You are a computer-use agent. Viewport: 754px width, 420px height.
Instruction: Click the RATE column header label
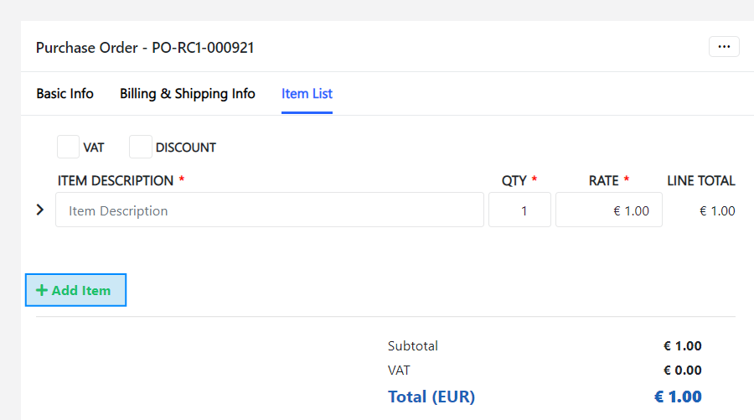(603, 181)
